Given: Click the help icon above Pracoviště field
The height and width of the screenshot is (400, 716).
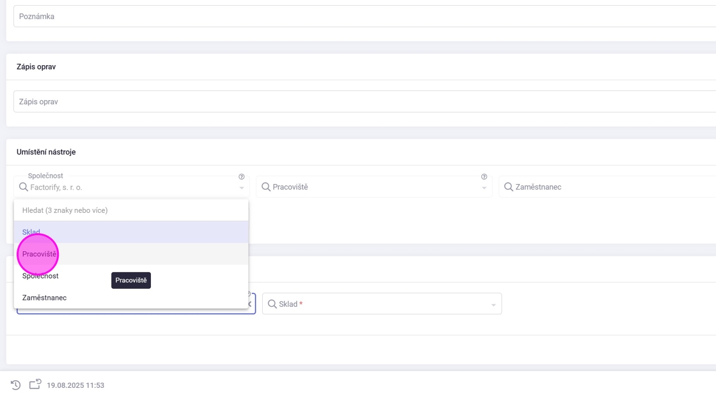Looking at the screenshot, I should [484, 177].
